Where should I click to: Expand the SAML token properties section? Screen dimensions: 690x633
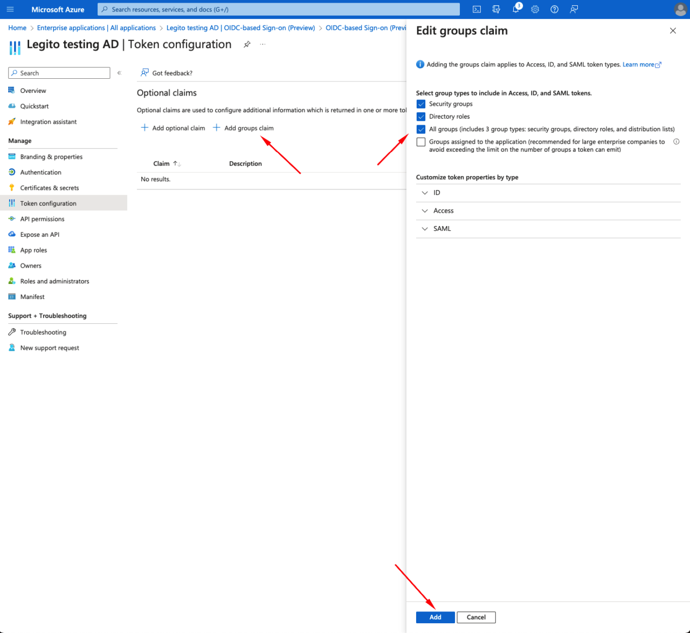425,228
